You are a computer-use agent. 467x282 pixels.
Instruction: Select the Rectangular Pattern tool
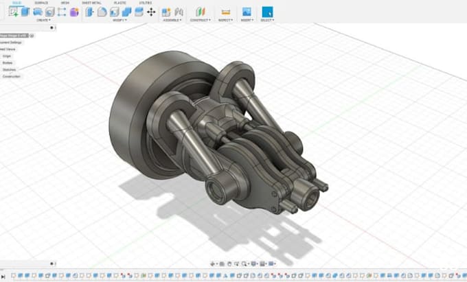(x=62, y=12)
